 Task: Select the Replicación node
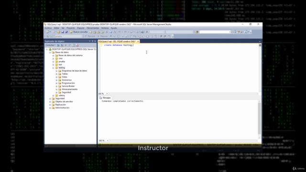(x=61, y=105)
